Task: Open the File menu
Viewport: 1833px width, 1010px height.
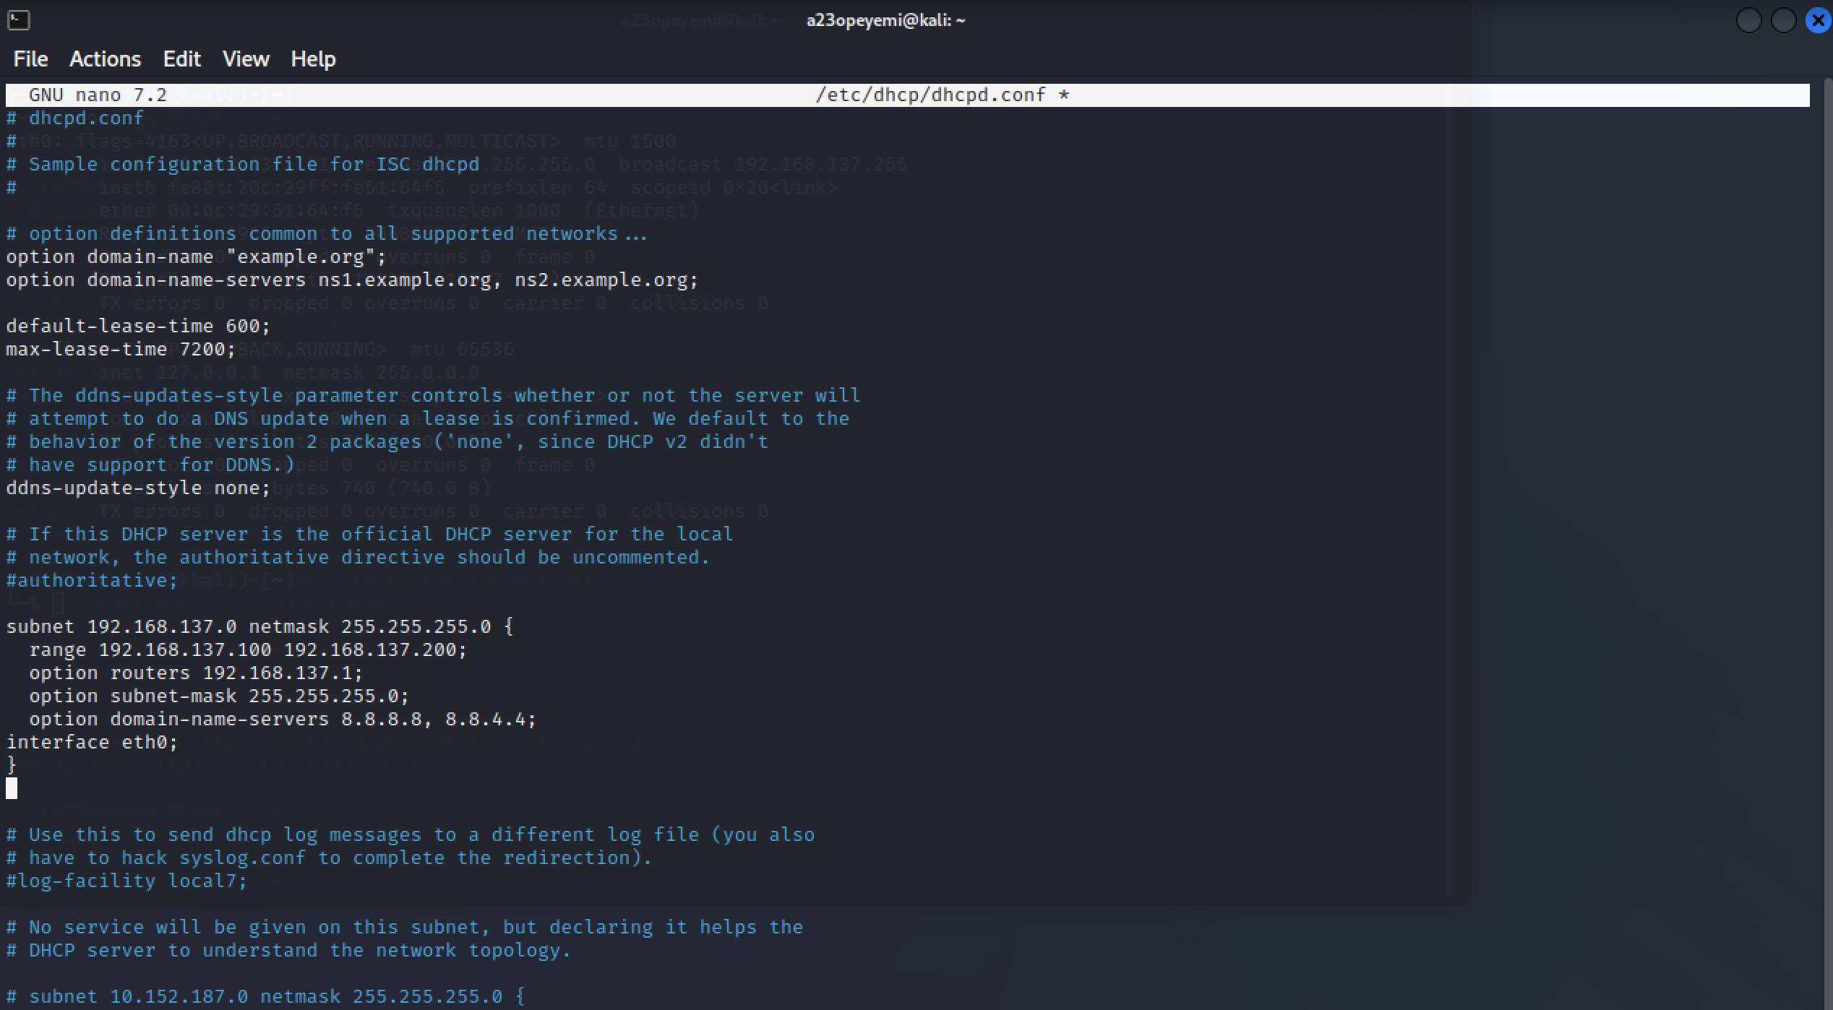Action: tap(30, 59)
